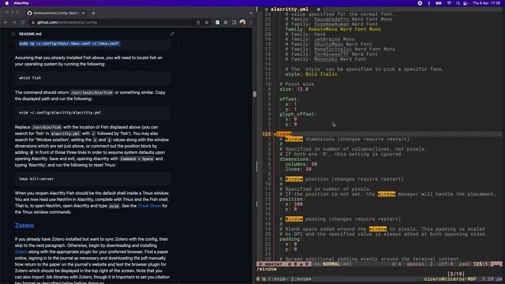Open the Cheat Sheet link
The width and height of the screenshot is (505, 284).
(x=149, y=206)
